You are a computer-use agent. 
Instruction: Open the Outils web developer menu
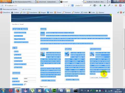pos(84,12)
